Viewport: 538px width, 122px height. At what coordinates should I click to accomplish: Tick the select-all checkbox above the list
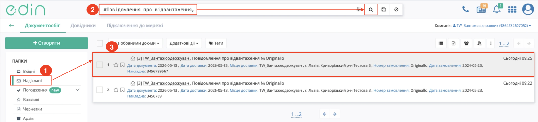(x=100, y=43)
